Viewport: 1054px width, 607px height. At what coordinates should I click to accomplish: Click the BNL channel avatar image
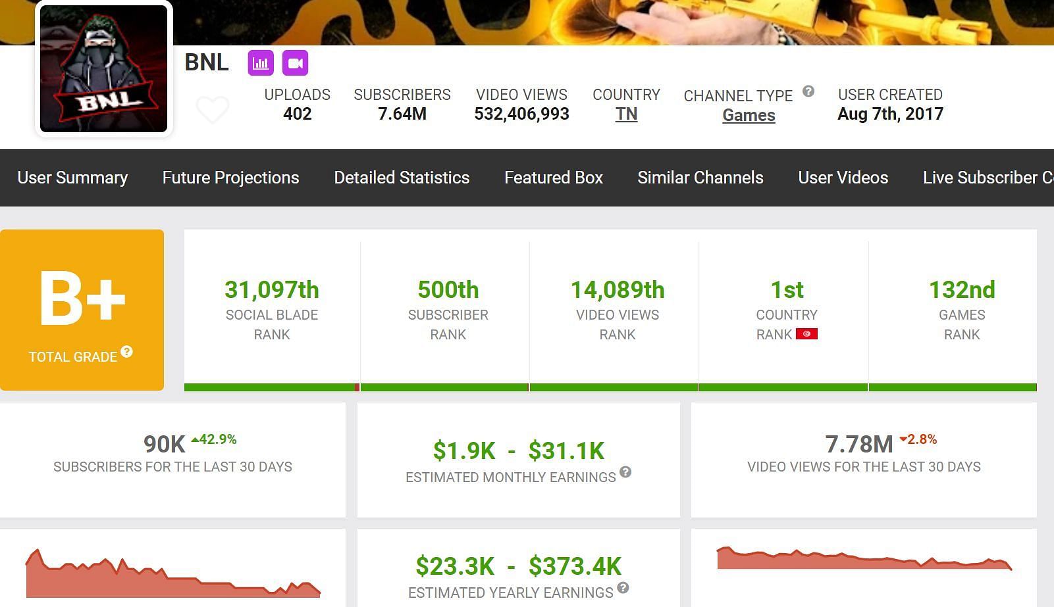point(104,68)
